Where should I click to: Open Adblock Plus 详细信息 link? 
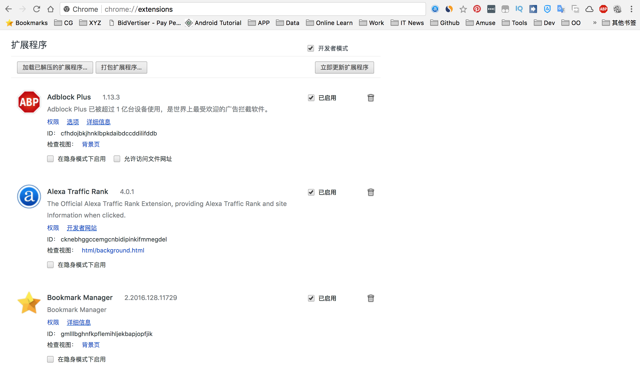tap(98, 122)
